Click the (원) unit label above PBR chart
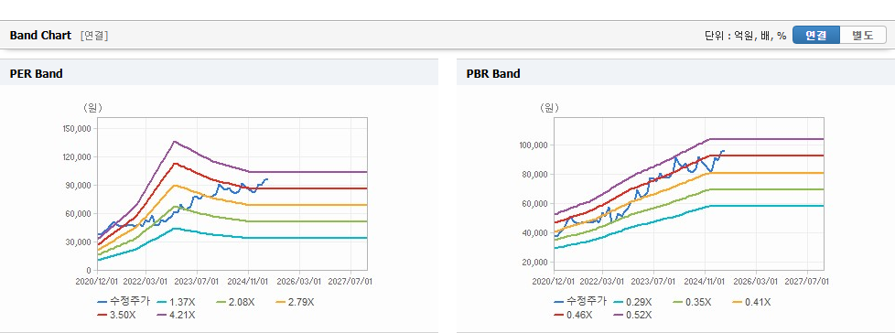 (549, 107)
